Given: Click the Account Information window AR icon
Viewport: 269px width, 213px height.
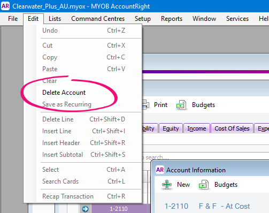Looking at the screenshot, I should coord(160,170).
